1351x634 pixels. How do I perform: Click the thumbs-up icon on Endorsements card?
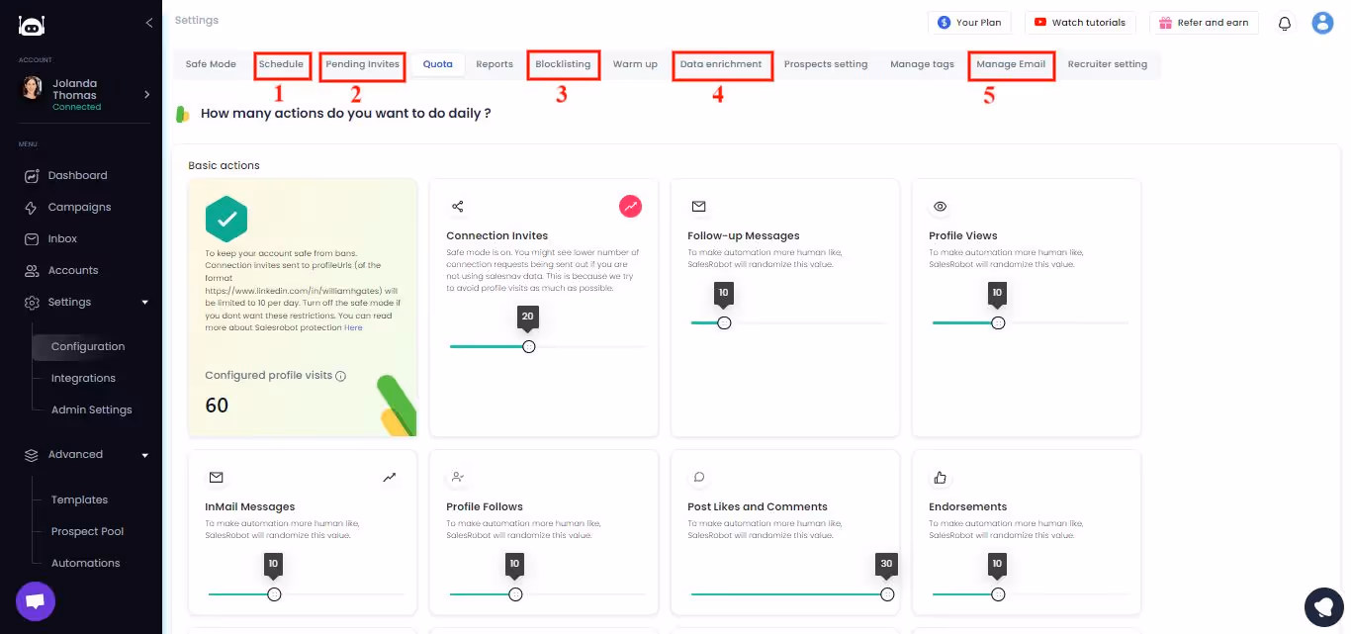pyautogui.click(x=940, y=478)
